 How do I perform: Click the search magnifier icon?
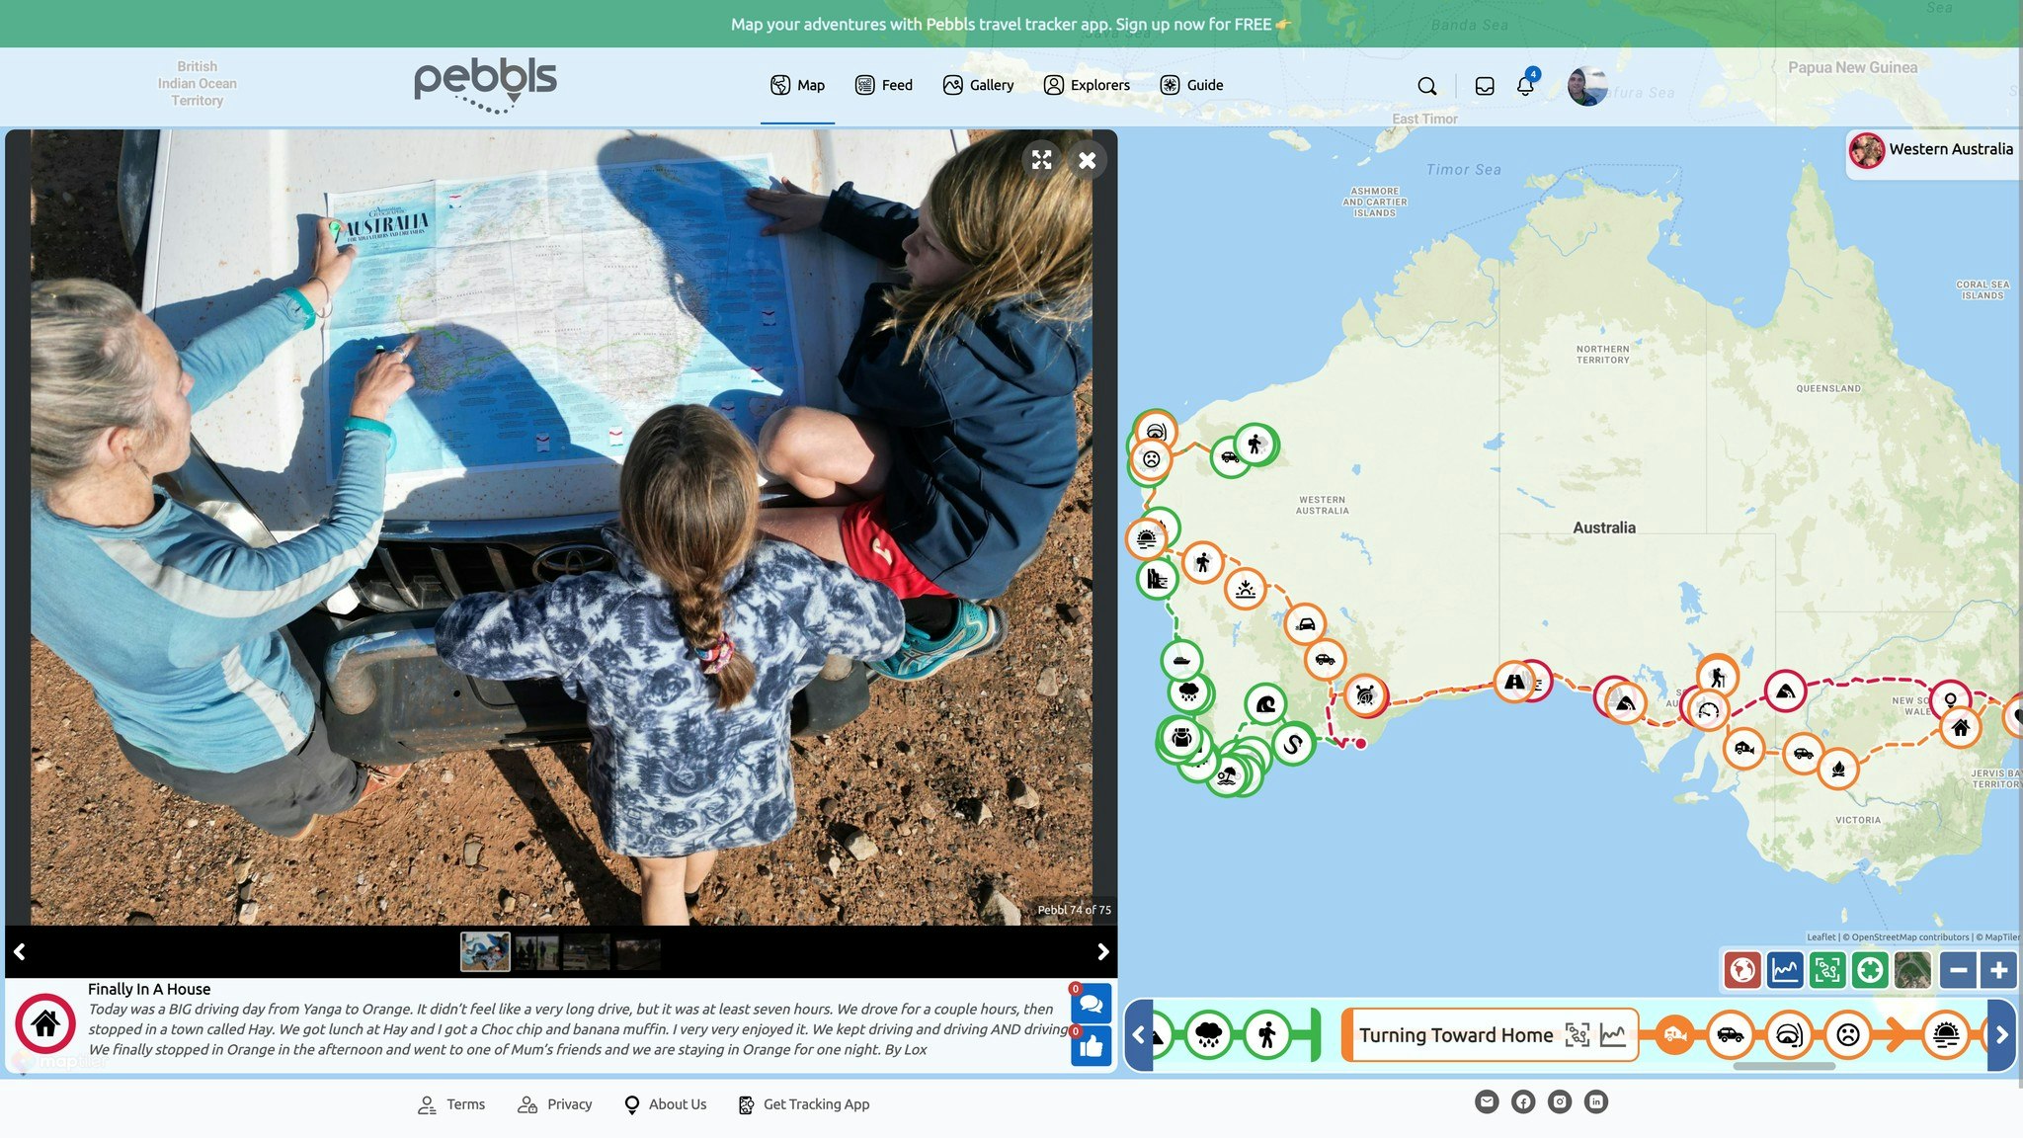tap(1427, 86)
